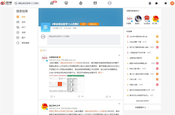Click the notification bell icon at top right
The width and height of the screenshot is (175, 115).
(x=150, y=3)
